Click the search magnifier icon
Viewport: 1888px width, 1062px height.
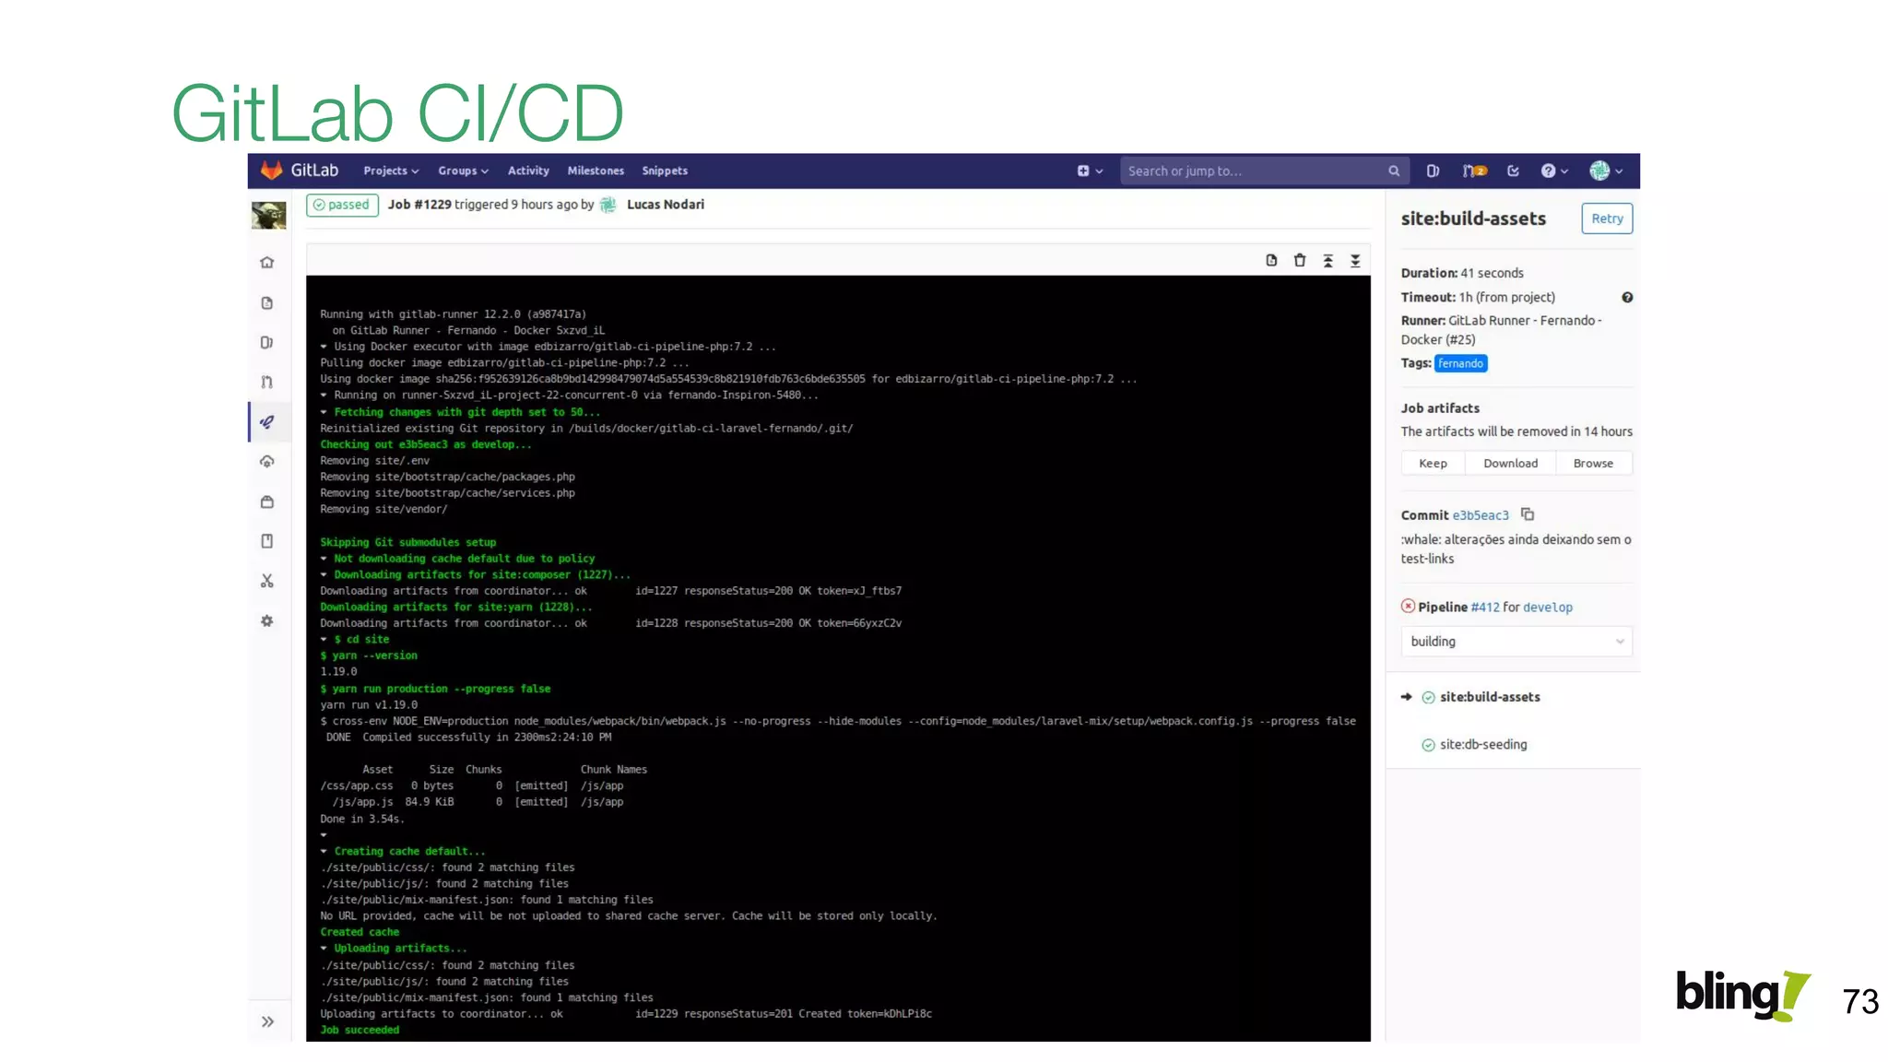coord(1394,171)
